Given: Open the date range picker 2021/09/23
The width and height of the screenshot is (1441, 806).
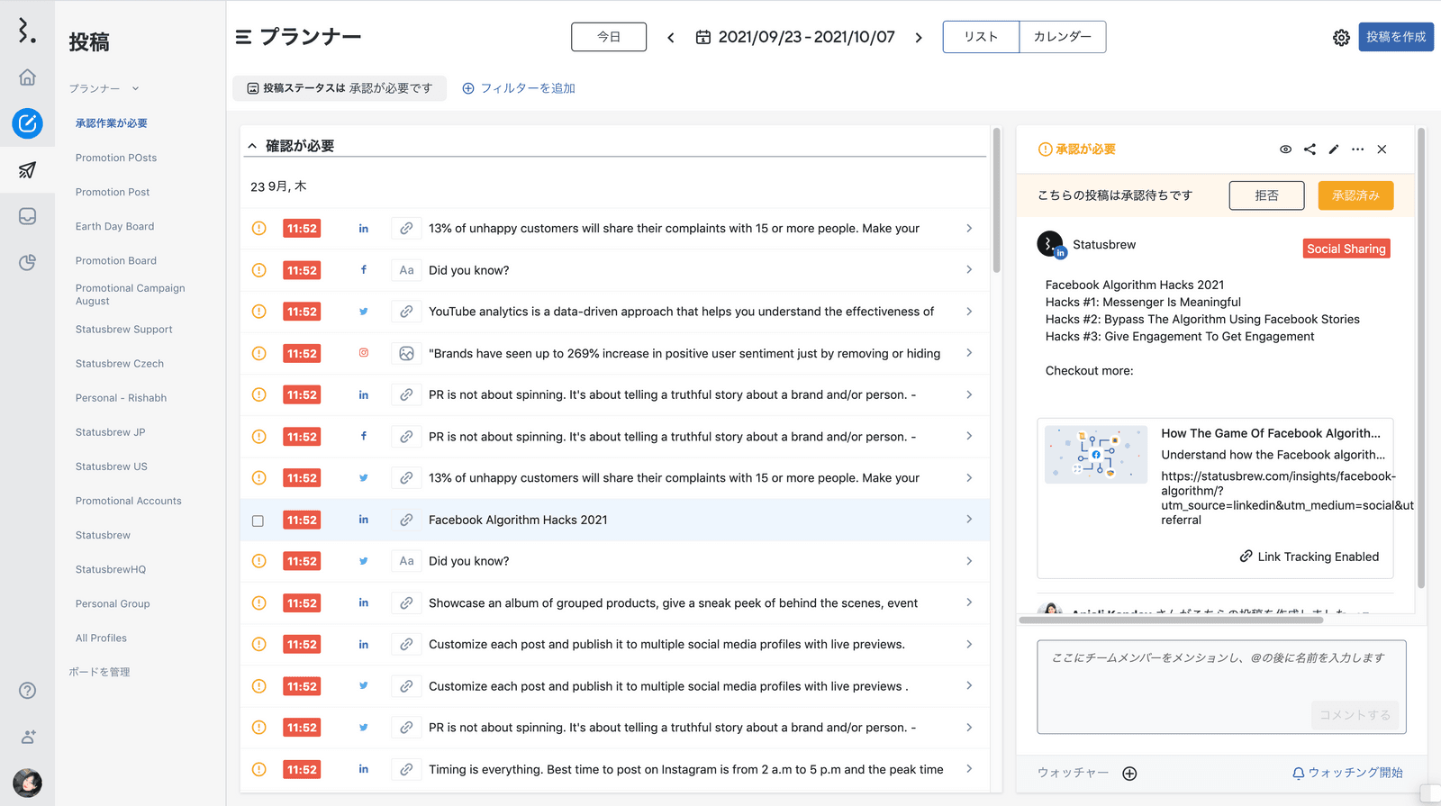Looking at the screenshot, I should pyautogui.click(x=795, y=37).
